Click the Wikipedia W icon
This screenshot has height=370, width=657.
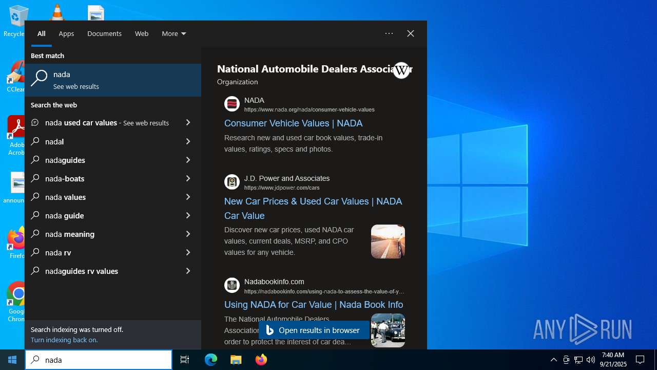tap(401, 70)
